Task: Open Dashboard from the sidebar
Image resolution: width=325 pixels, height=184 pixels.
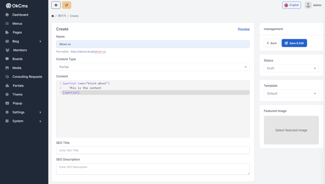Action: coord(20,15)
